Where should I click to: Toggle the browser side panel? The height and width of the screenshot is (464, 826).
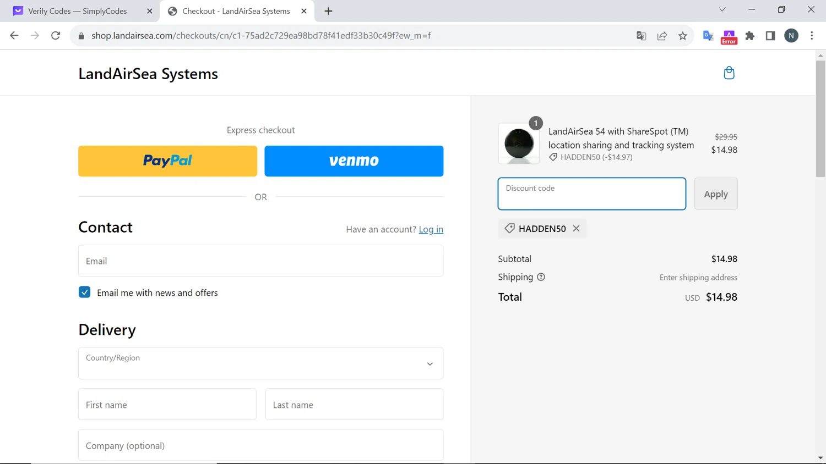770,36
